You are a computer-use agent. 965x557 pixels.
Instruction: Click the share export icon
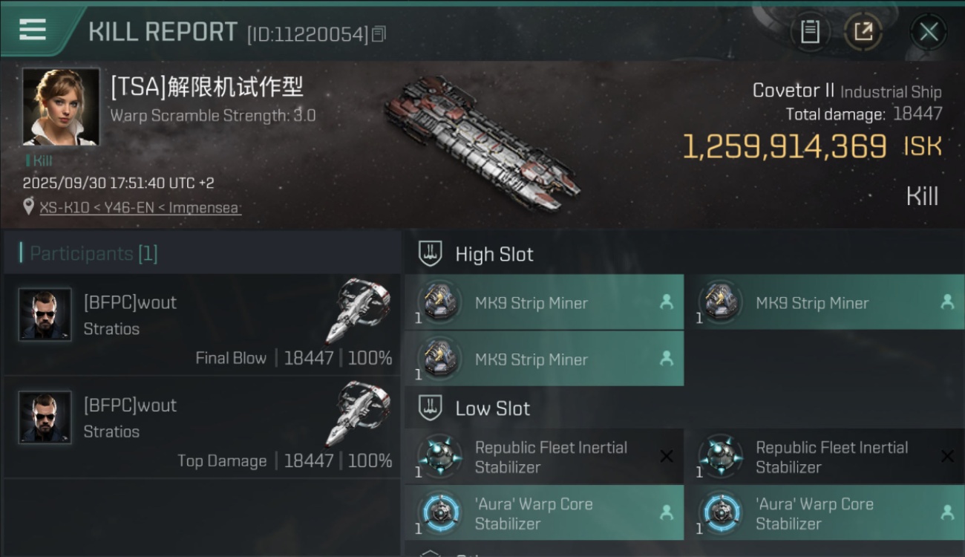point(863,32)
